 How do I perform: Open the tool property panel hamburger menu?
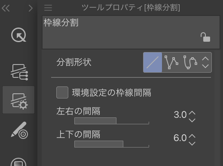48,8
